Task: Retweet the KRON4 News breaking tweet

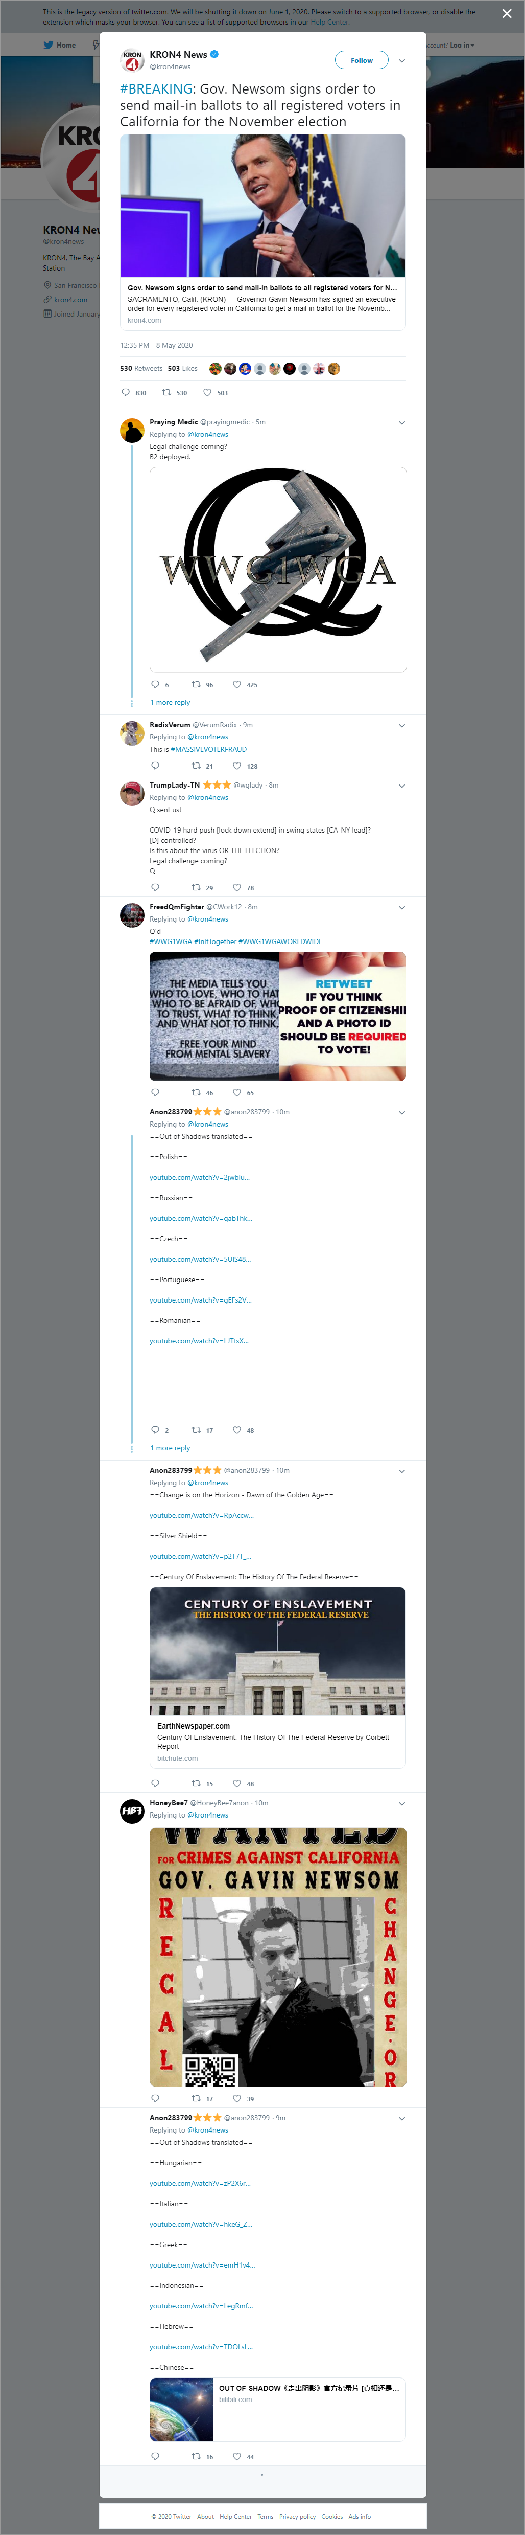Action: click(166, 392)
